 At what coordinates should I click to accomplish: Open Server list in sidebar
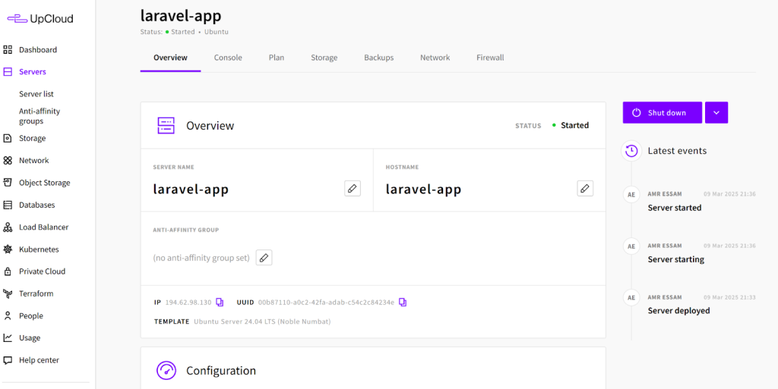click(x=36, y=94)
